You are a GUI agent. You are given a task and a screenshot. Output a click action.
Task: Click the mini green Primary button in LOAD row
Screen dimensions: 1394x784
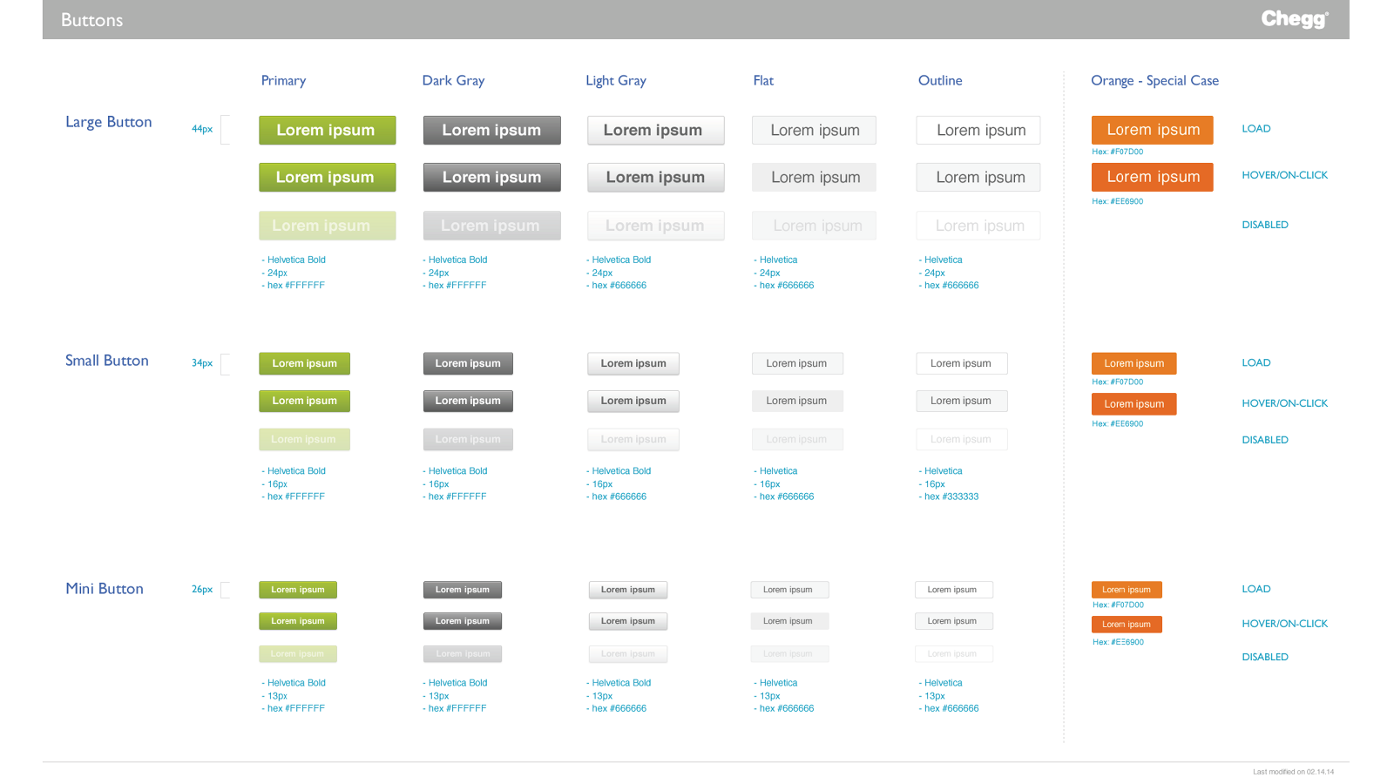298,590
